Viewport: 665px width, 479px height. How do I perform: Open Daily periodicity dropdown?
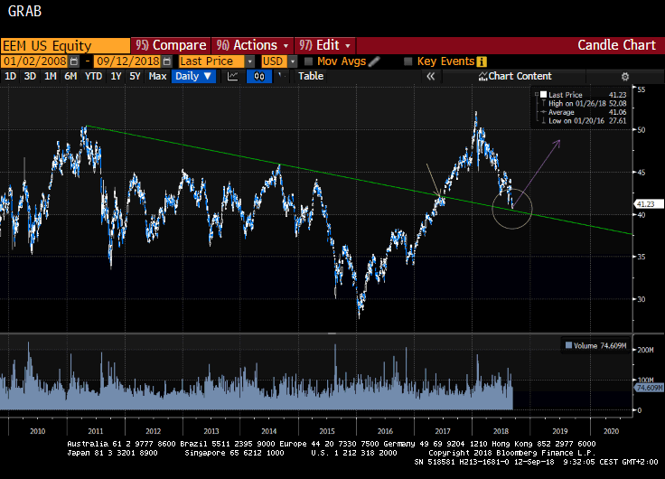[x=193, y=76]
